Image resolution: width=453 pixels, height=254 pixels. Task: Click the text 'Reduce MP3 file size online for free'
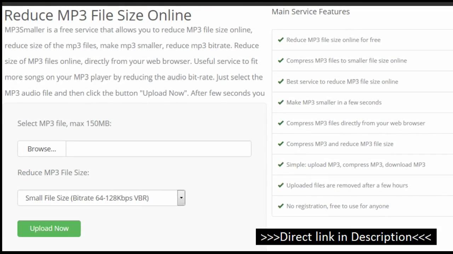333,40
